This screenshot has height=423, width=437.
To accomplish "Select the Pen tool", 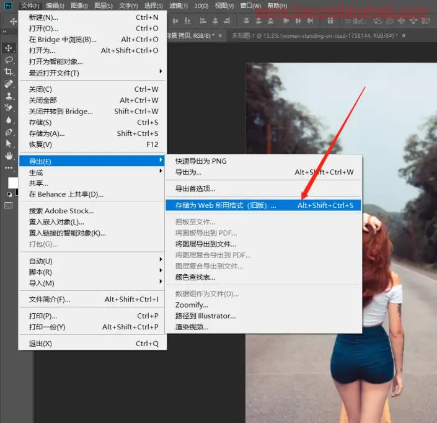I will click(x=9, y=131).
